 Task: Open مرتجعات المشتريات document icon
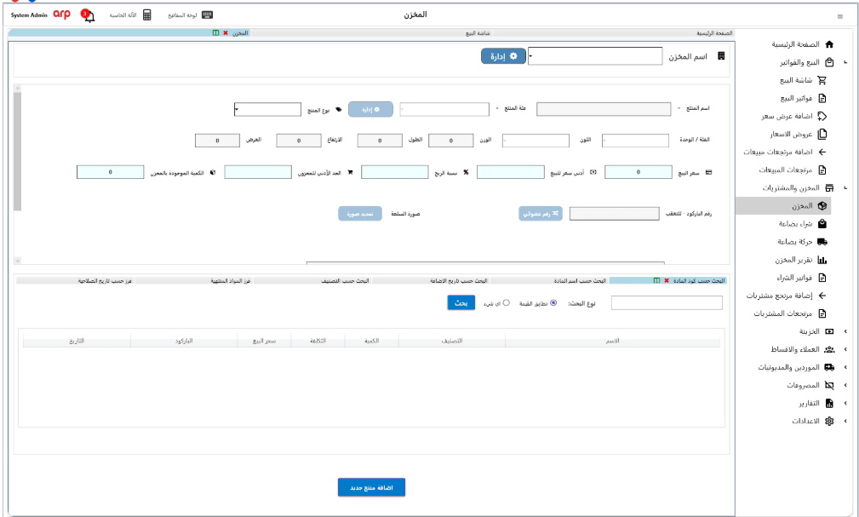[822, 313]
